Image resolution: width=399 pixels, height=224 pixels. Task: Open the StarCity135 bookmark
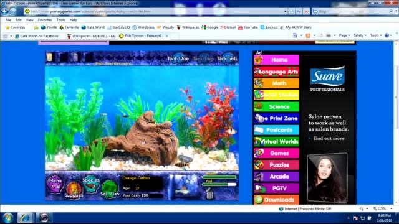118,27
